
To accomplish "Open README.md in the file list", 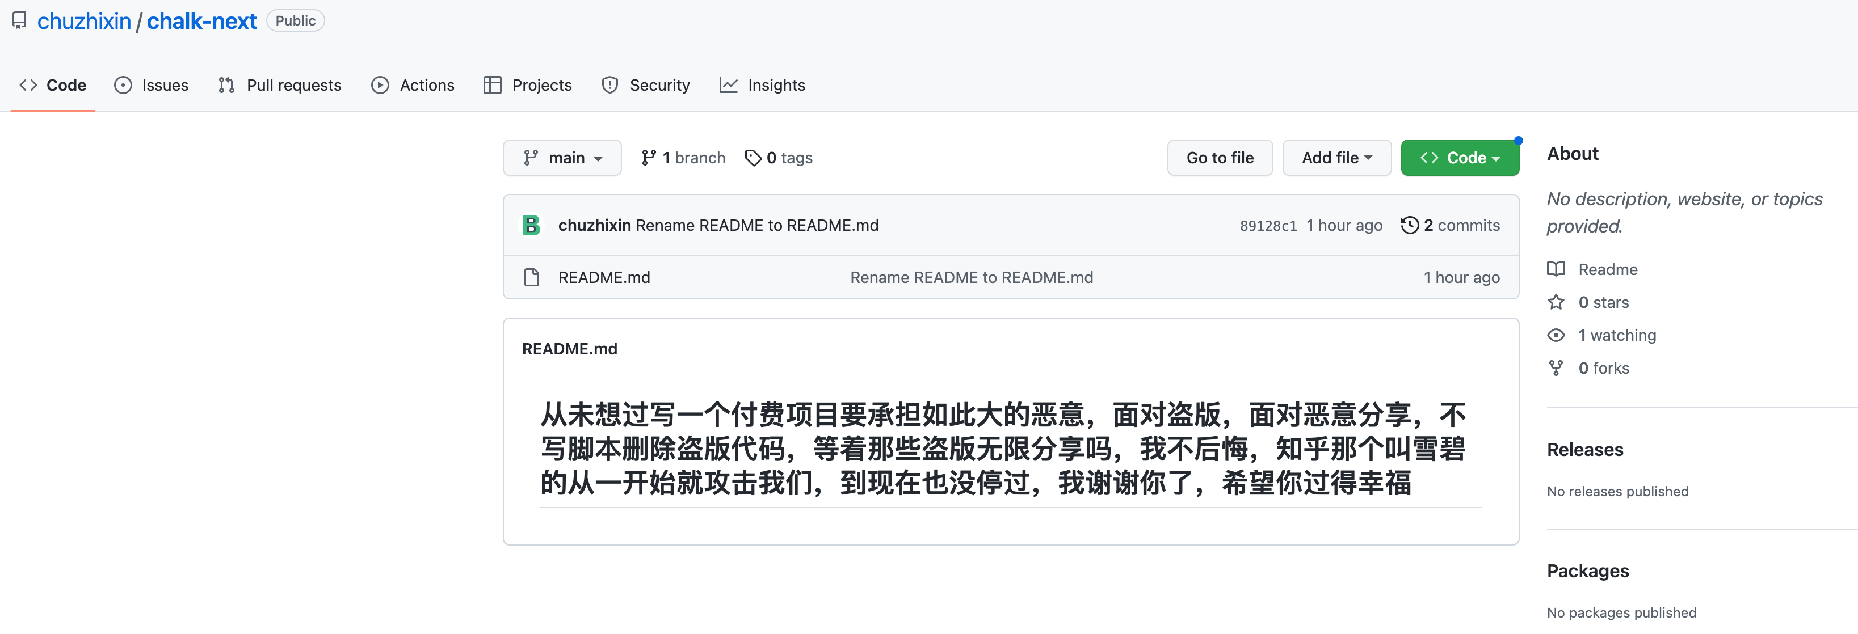I will [x=604, y=277].
